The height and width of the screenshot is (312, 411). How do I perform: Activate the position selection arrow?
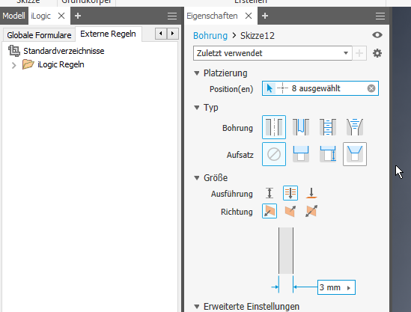270,88
